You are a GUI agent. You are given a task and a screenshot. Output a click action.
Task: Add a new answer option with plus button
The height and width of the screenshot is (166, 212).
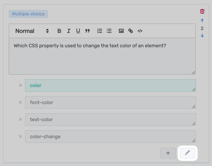[x=168, y=153]
